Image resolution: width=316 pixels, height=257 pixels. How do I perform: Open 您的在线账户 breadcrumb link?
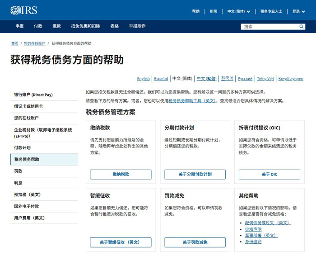click(x=35, y=43)
